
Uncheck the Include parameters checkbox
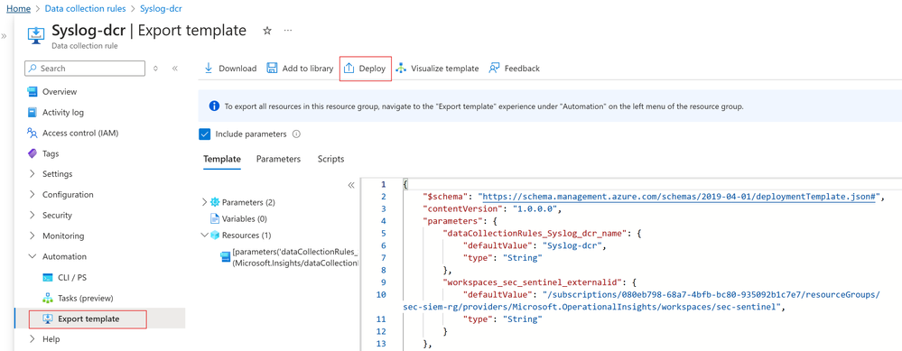(x=204, y=134)
